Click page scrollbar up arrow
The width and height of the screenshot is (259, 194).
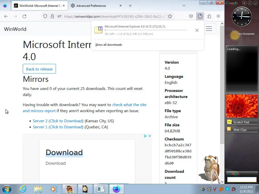click(222, 23)
